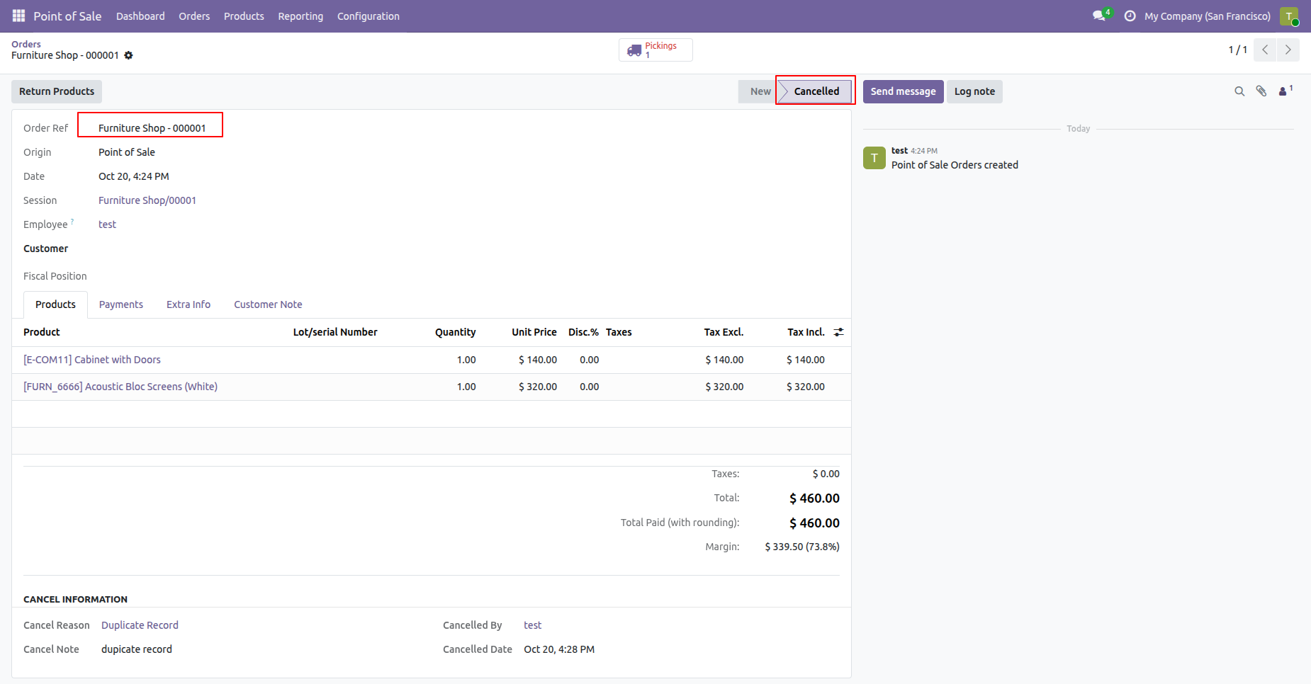
Task: Switch to the Extra Info tab
Action: tap(189, 304)
